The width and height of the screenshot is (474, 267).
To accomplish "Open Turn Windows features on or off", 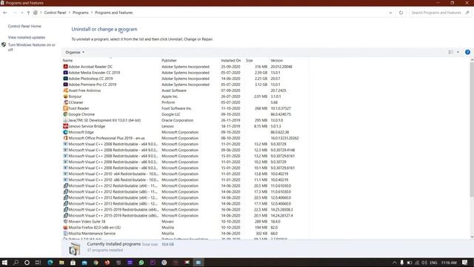I will click(x=31, y=47).
